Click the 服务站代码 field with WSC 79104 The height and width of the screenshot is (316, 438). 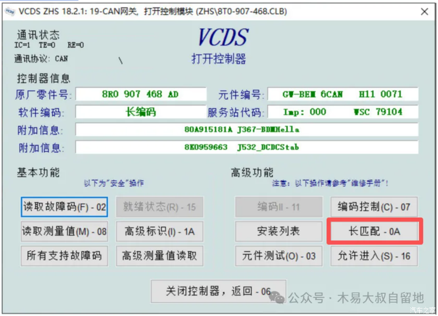tap(342, 112)
